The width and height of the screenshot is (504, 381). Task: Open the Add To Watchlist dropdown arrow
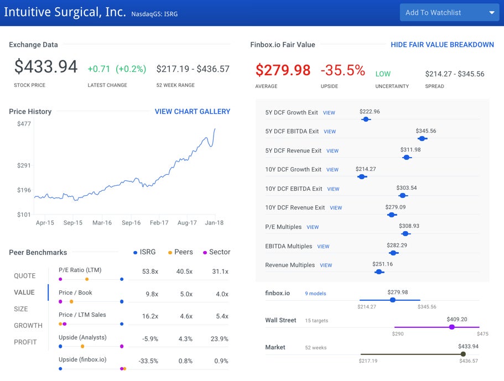[x=491, y=13]
